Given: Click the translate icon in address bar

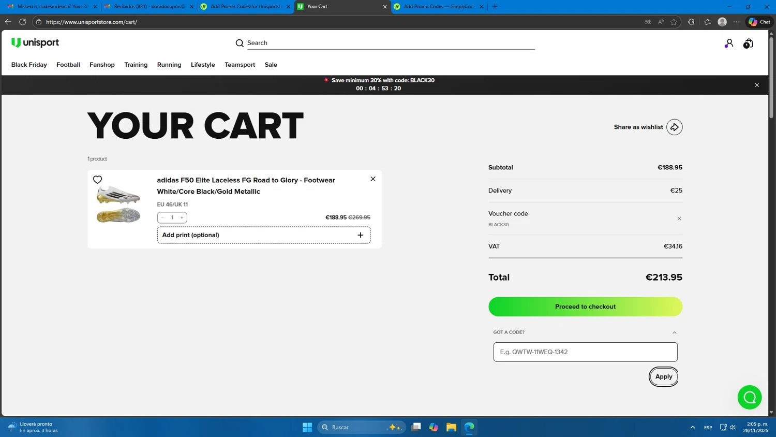Looking at the screenshot, I should (x=648, y=22).
